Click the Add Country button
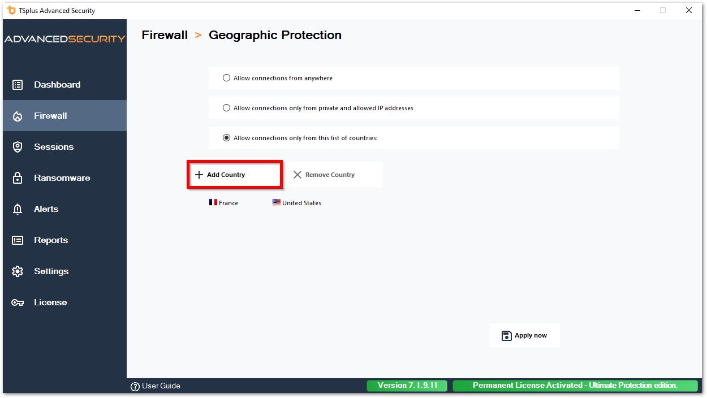Viewport: 707px width, 398px height. pyautogui.click(x=234, y=174)
